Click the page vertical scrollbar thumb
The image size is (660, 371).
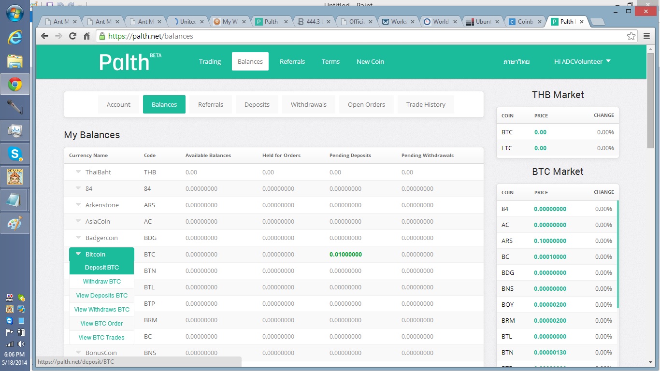[650, 100]
